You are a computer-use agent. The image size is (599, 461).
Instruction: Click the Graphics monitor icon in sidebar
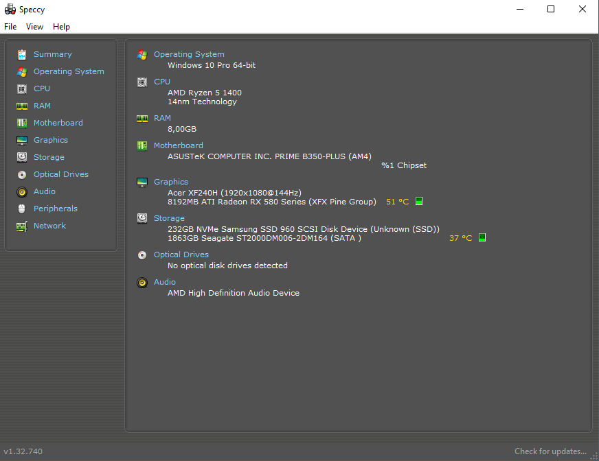click(22, 141)
